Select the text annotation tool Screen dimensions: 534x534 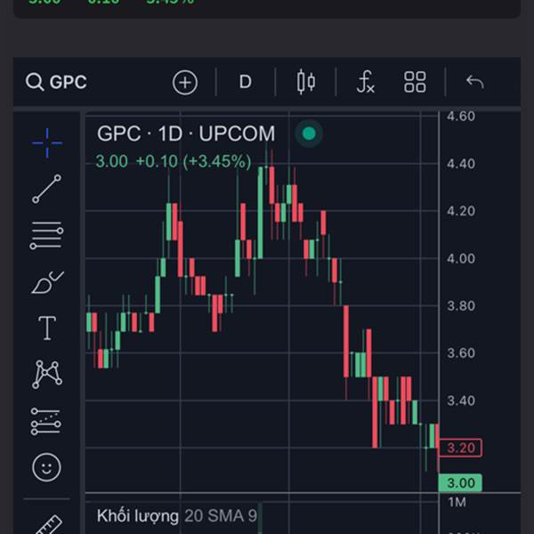point(47,328)
